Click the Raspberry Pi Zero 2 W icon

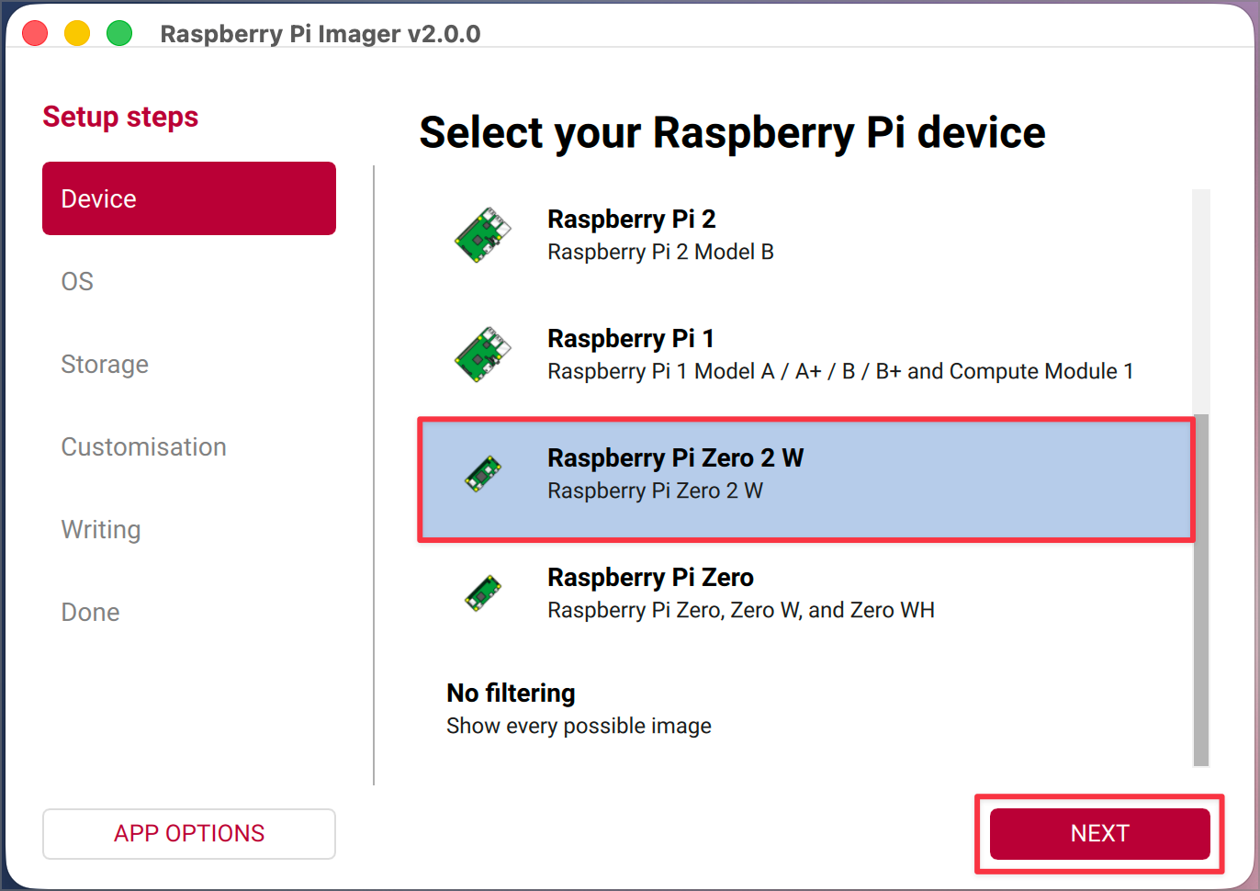[x=483, y=473]
